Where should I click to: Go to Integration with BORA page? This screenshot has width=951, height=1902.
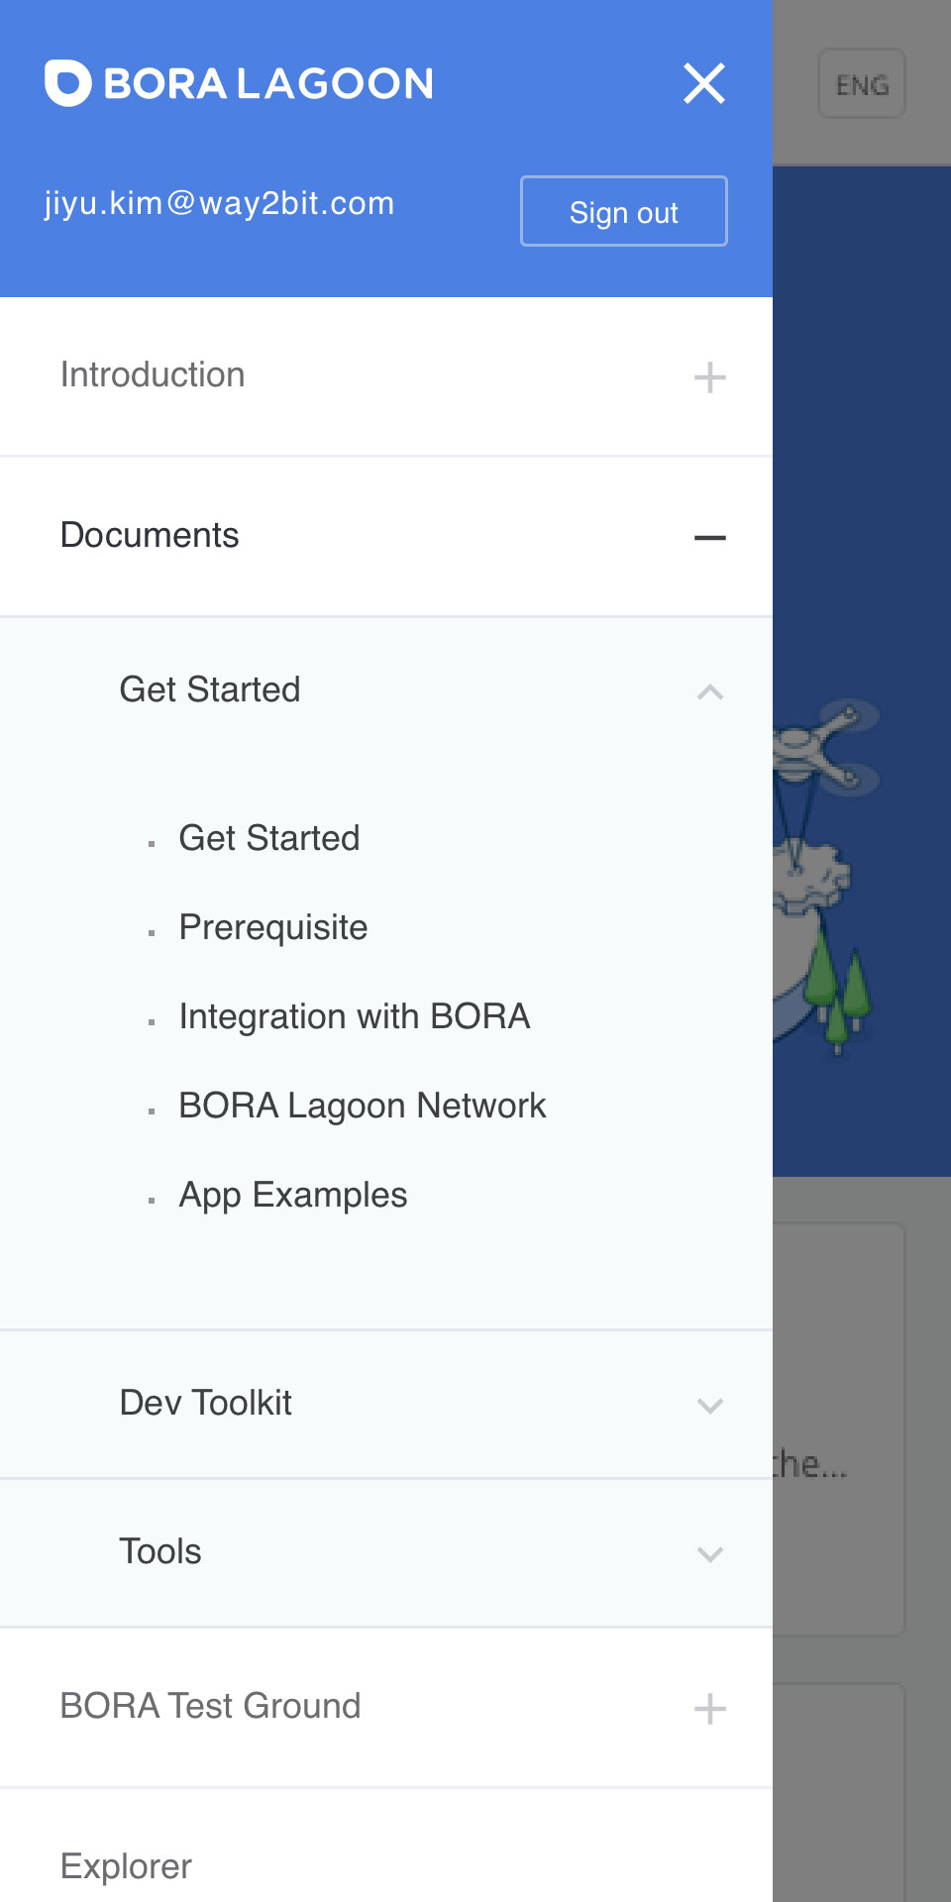355,1016
